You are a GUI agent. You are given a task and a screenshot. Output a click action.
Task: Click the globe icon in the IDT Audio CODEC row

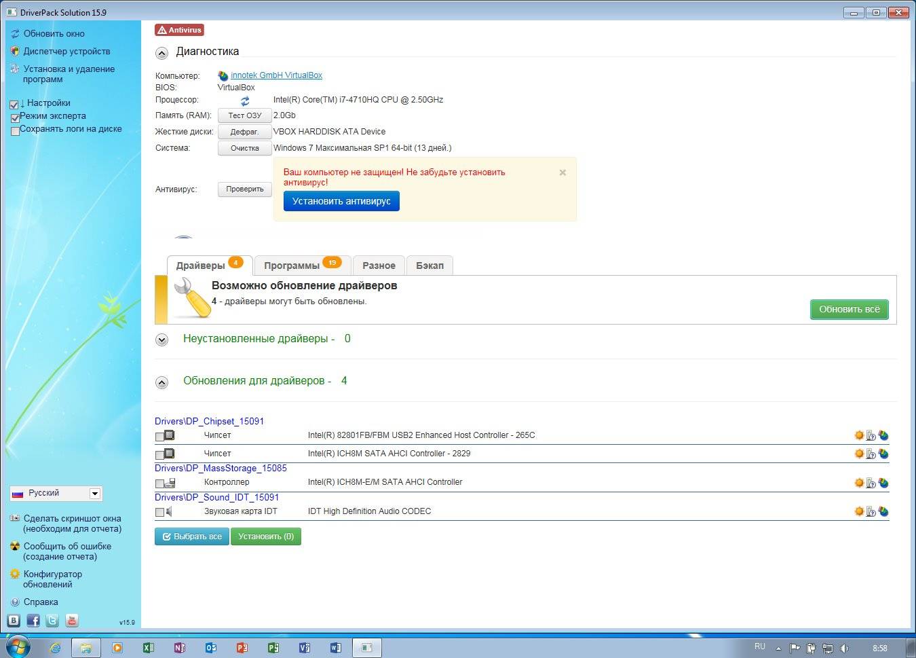(x=883, y=511)
